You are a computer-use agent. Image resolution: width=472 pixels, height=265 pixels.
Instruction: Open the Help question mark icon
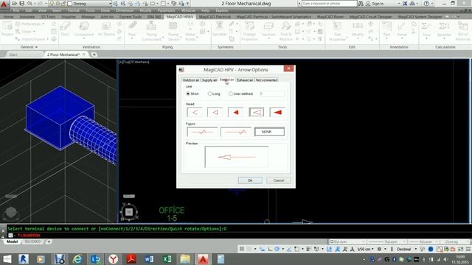pos(426,4)
